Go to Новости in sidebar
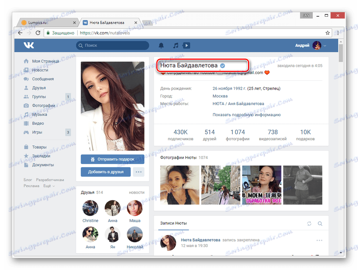 coord(40,70)
